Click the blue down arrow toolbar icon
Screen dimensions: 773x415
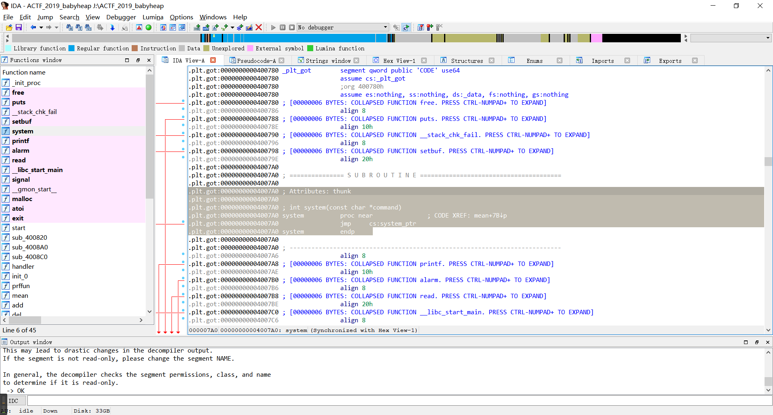pos(112,27)
